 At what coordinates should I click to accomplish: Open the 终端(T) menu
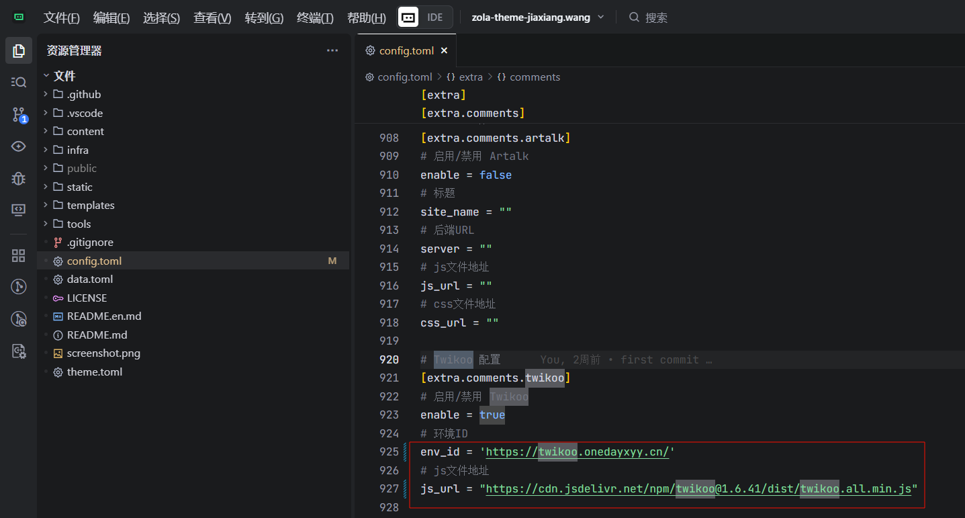tap(315, 18)
